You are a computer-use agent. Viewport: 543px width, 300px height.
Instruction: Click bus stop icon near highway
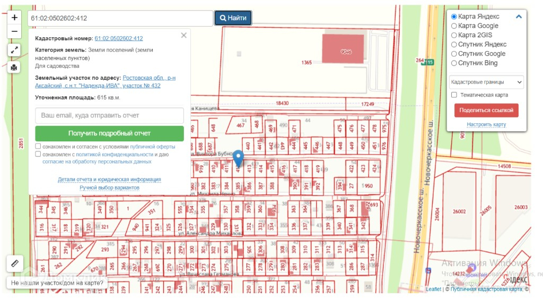(x=428, y=270)
